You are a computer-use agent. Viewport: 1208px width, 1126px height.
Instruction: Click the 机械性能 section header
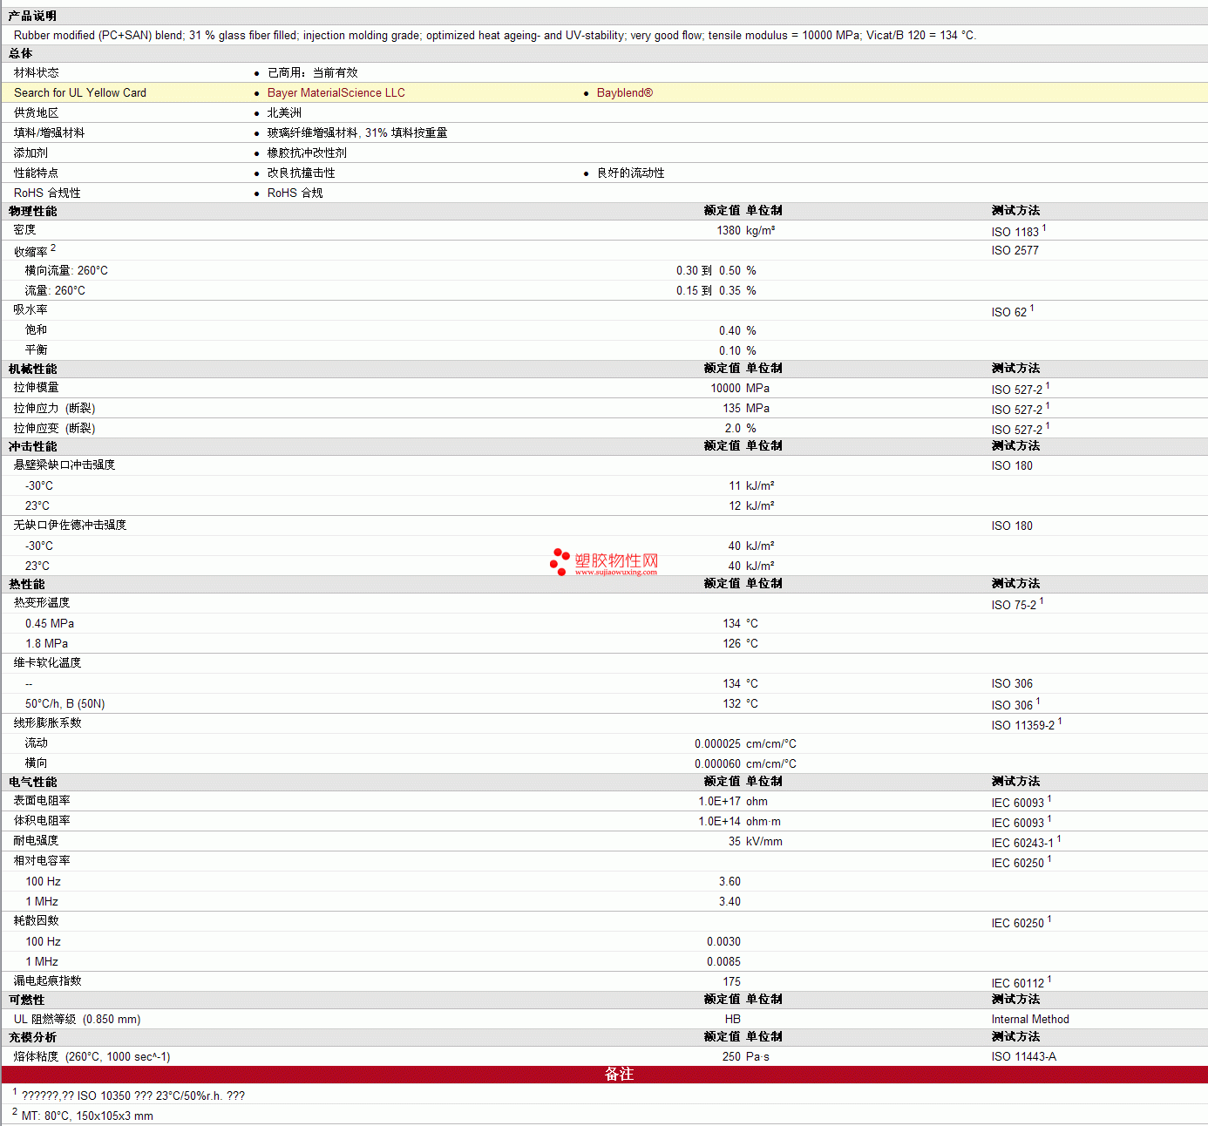click(x=32, y=369)
